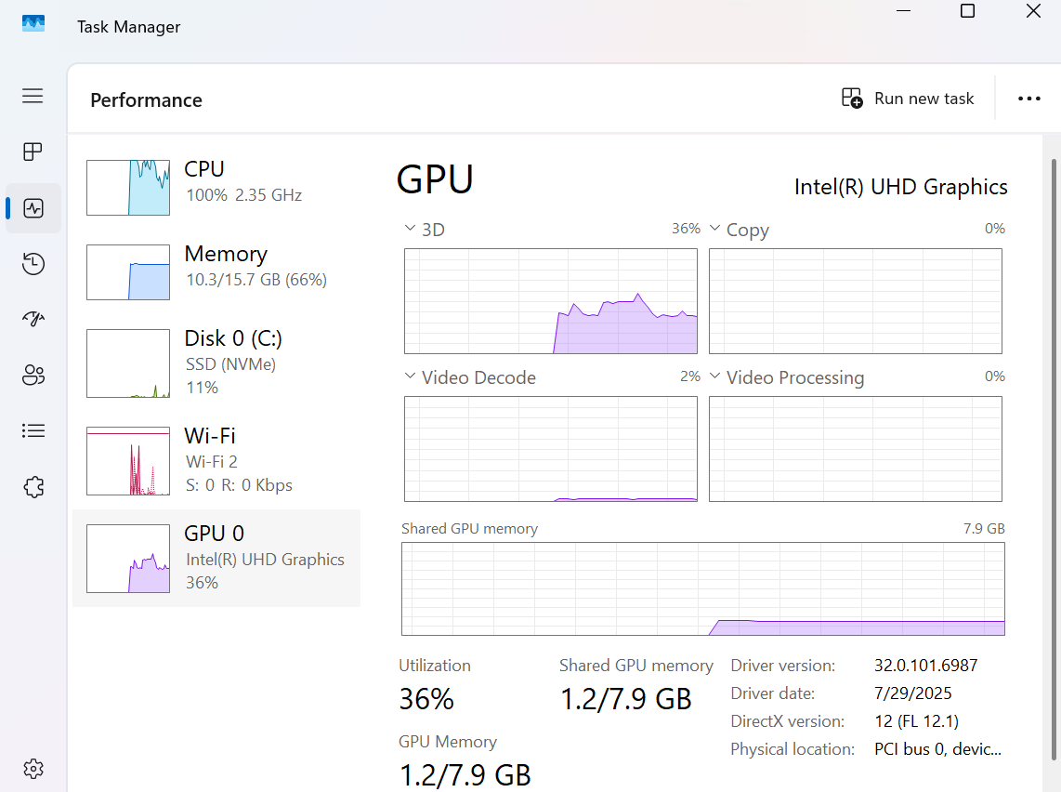Open the Details page icon
Screen dimensions: 1061x792
[33, 431]
